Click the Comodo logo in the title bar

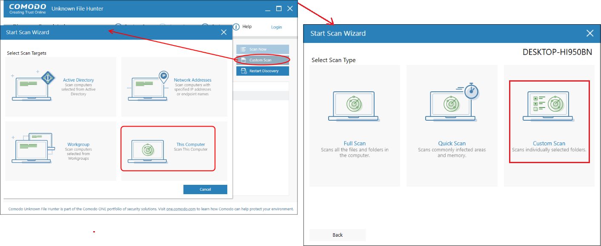point(28,8)
